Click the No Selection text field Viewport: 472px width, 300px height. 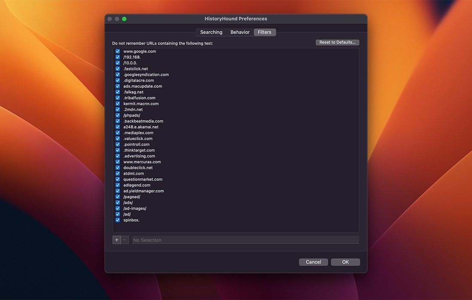tap(245, 240)
